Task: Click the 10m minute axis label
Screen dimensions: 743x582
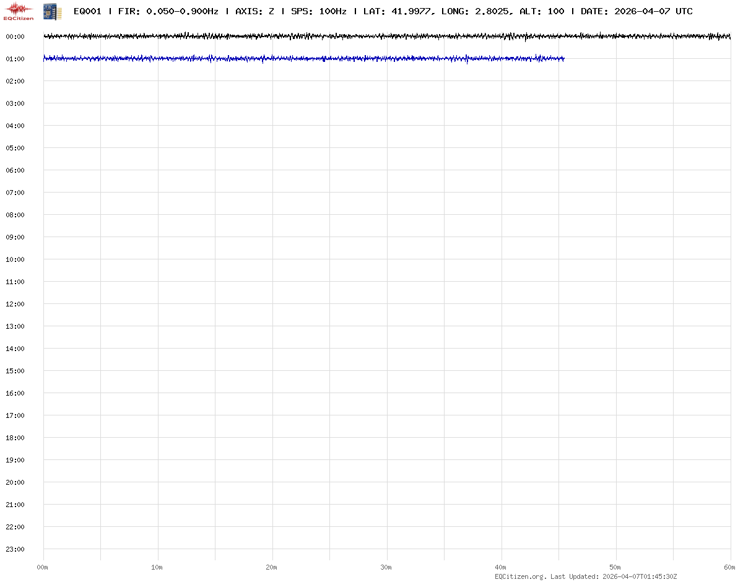Action: [x=157, y=567]
